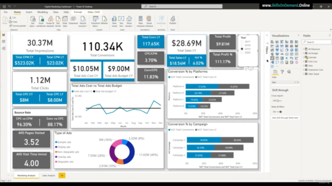The width and height of the screenshot is (332, 186).
Task: Publish the report
Action: (173, 21)
